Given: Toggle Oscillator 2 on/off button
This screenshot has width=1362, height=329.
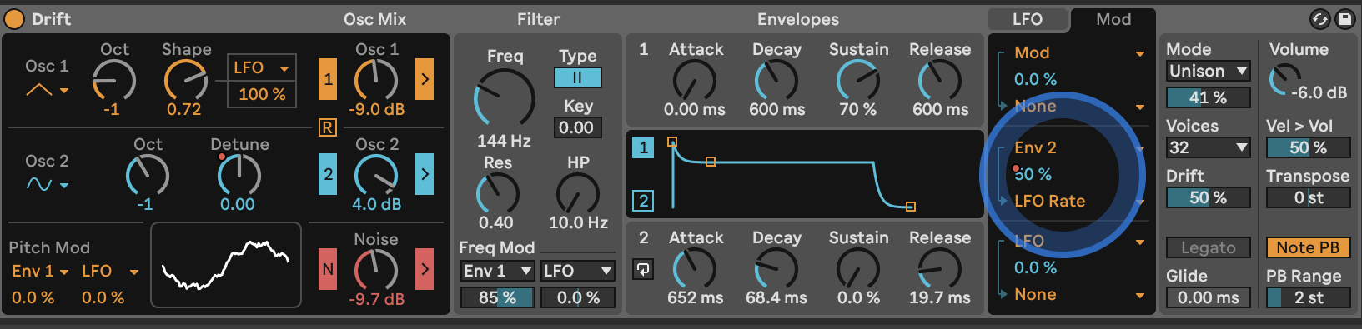Looking at the screenshot, I should click(x=328, y=174).
